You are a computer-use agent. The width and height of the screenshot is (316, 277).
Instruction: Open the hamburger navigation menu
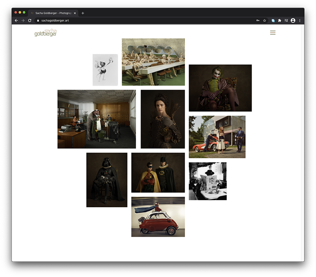click(x=273, y=33)
